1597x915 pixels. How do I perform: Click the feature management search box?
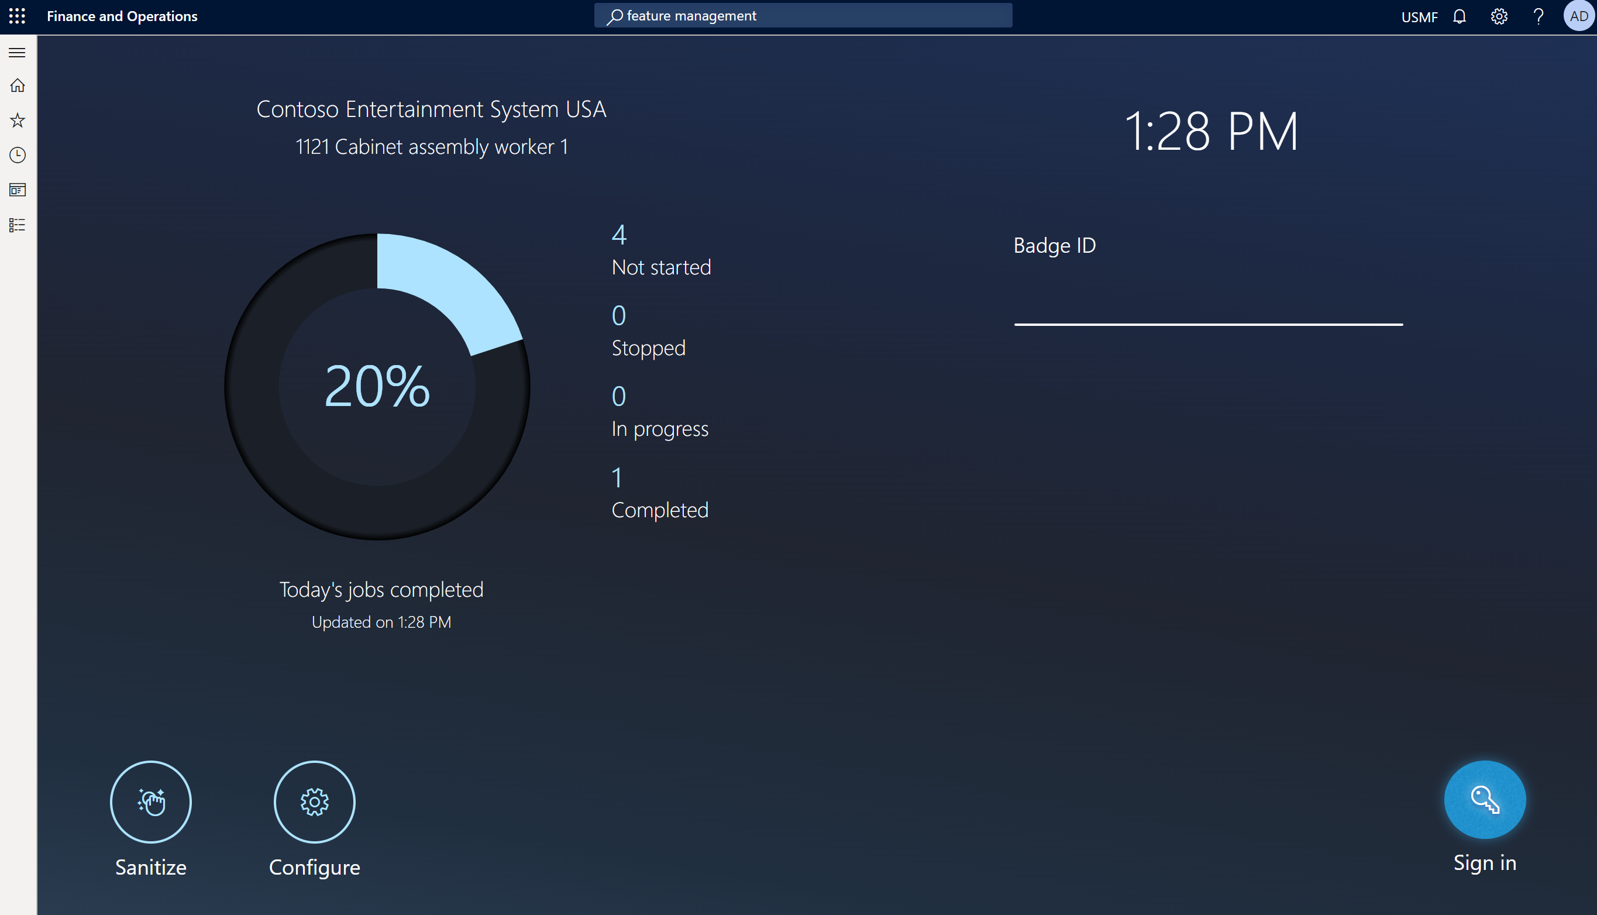pos(803,16)
